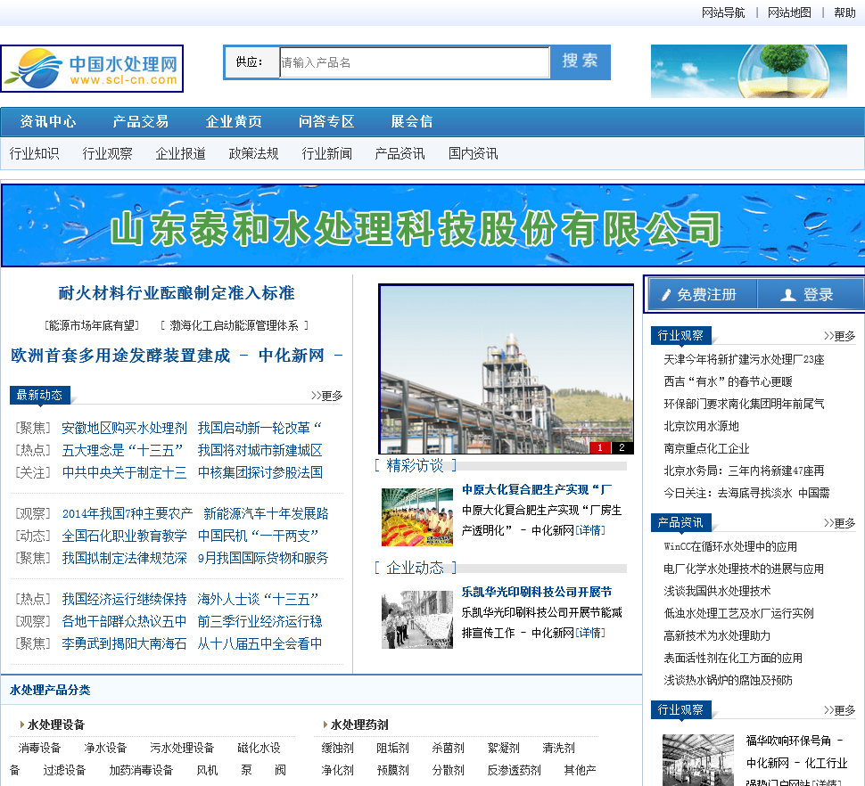This screenshot has width=865, height=786.
Task: Open article title 乐凯华光印刷科技公司开展节
Action: (537, 592)
